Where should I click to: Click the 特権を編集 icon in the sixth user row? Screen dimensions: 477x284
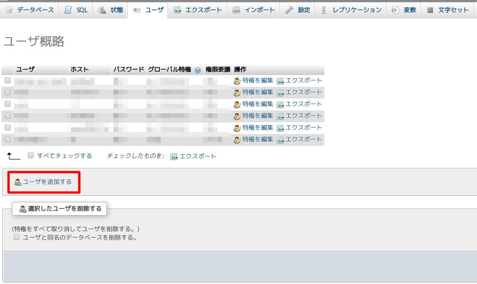tap(237, 140)
